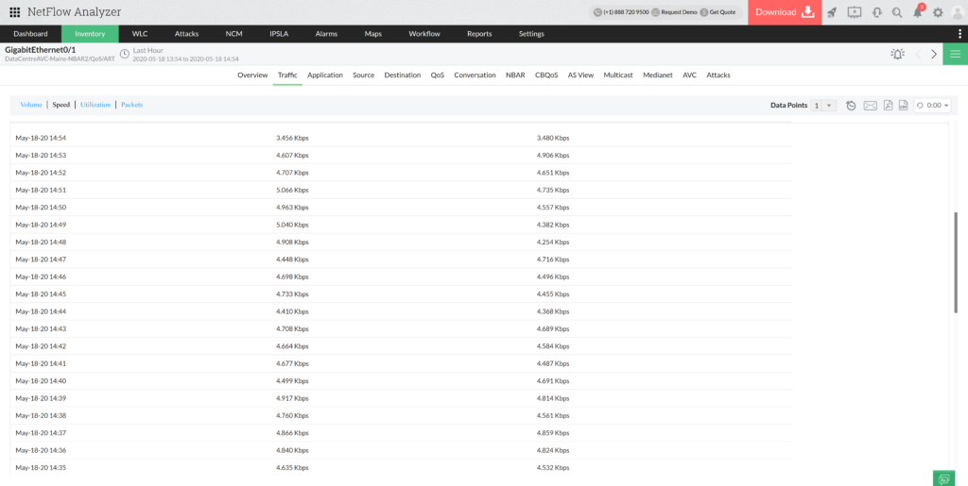Click the notifications bell icon
This screenshot has width=968, height=486.
coord(917,12)
